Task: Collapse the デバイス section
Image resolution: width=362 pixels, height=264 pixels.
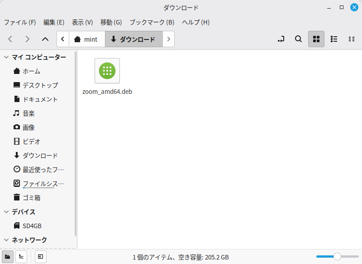Action: [6, 212]
